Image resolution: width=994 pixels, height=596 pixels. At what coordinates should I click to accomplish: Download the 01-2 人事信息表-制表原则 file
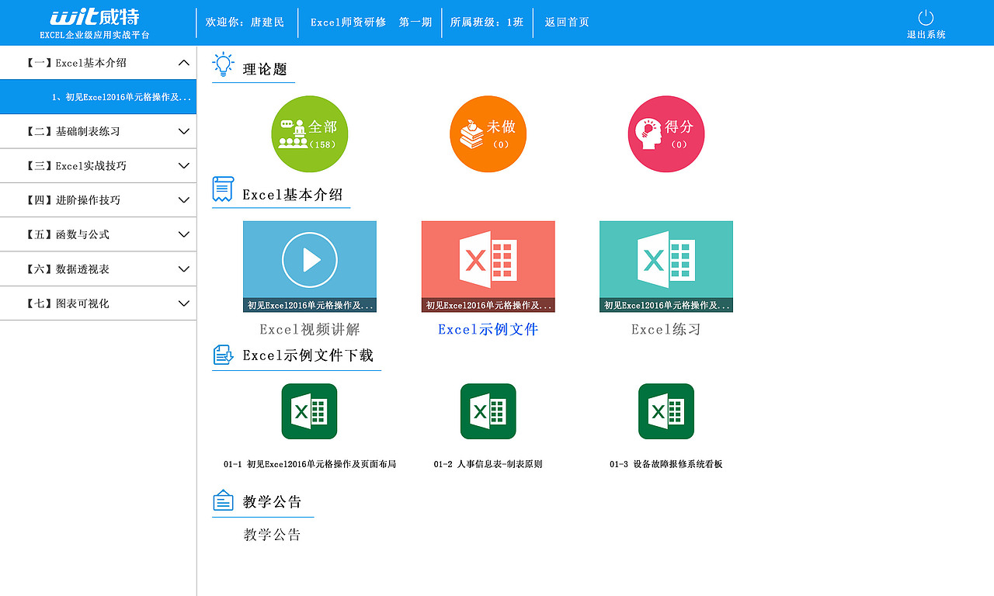pyautogui.click(x=488, y=411)
